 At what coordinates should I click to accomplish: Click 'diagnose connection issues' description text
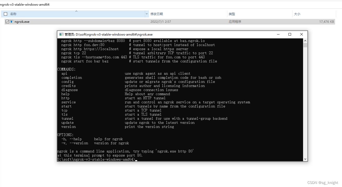(x=152, y=90)
